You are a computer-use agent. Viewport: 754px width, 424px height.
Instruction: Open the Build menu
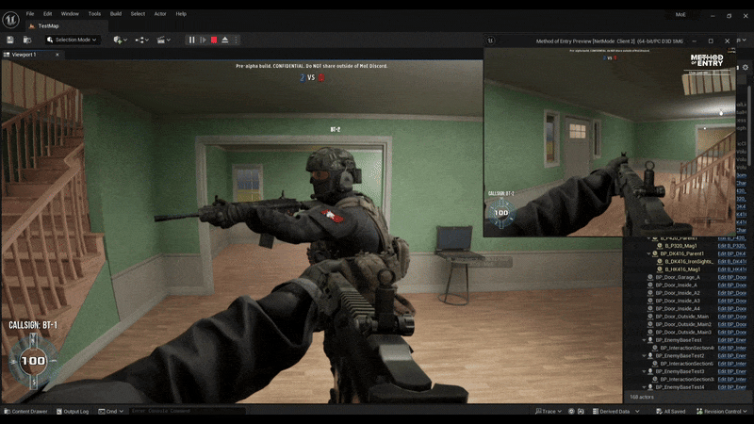(x=116, y=14)
